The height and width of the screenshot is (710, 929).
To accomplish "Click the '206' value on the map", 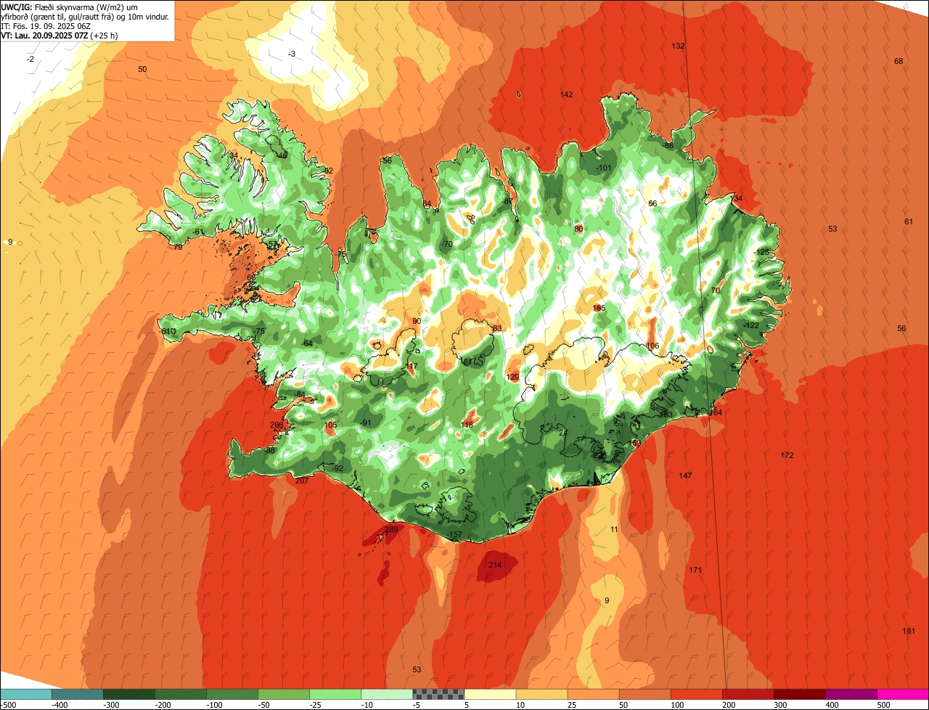I will [277, 425].
